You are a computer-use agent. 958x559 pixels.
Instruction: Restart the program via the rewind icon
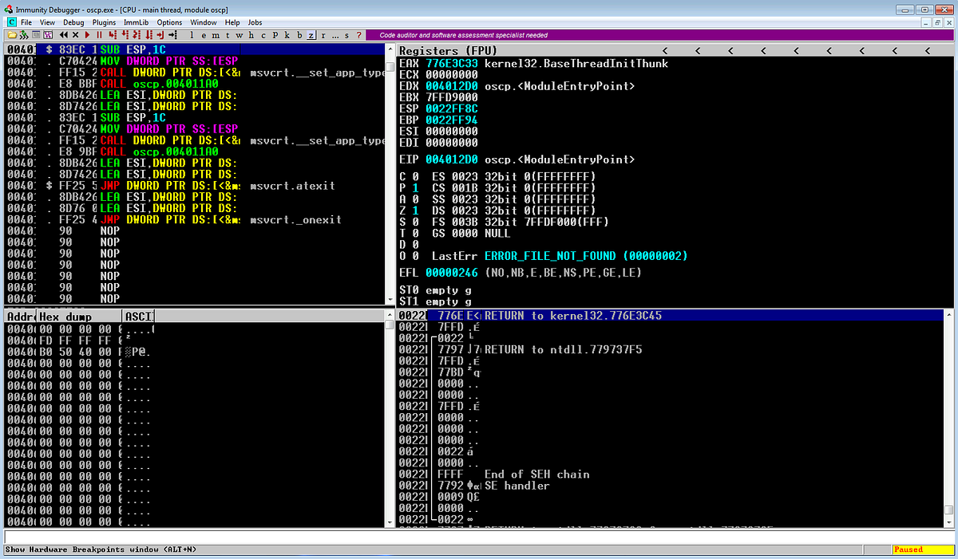coord(63,35)
